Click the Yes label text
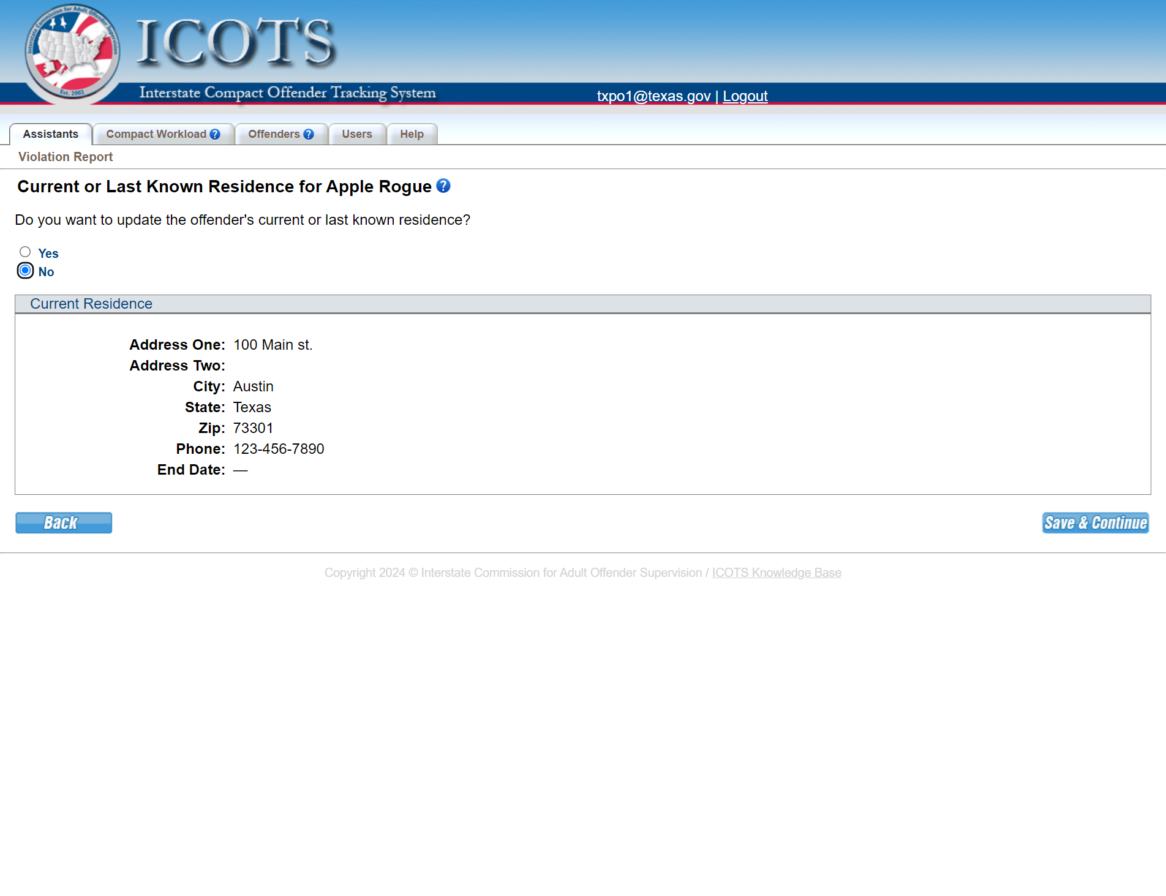This screenshot has width=1166, height=896. (x=48, y=254)
